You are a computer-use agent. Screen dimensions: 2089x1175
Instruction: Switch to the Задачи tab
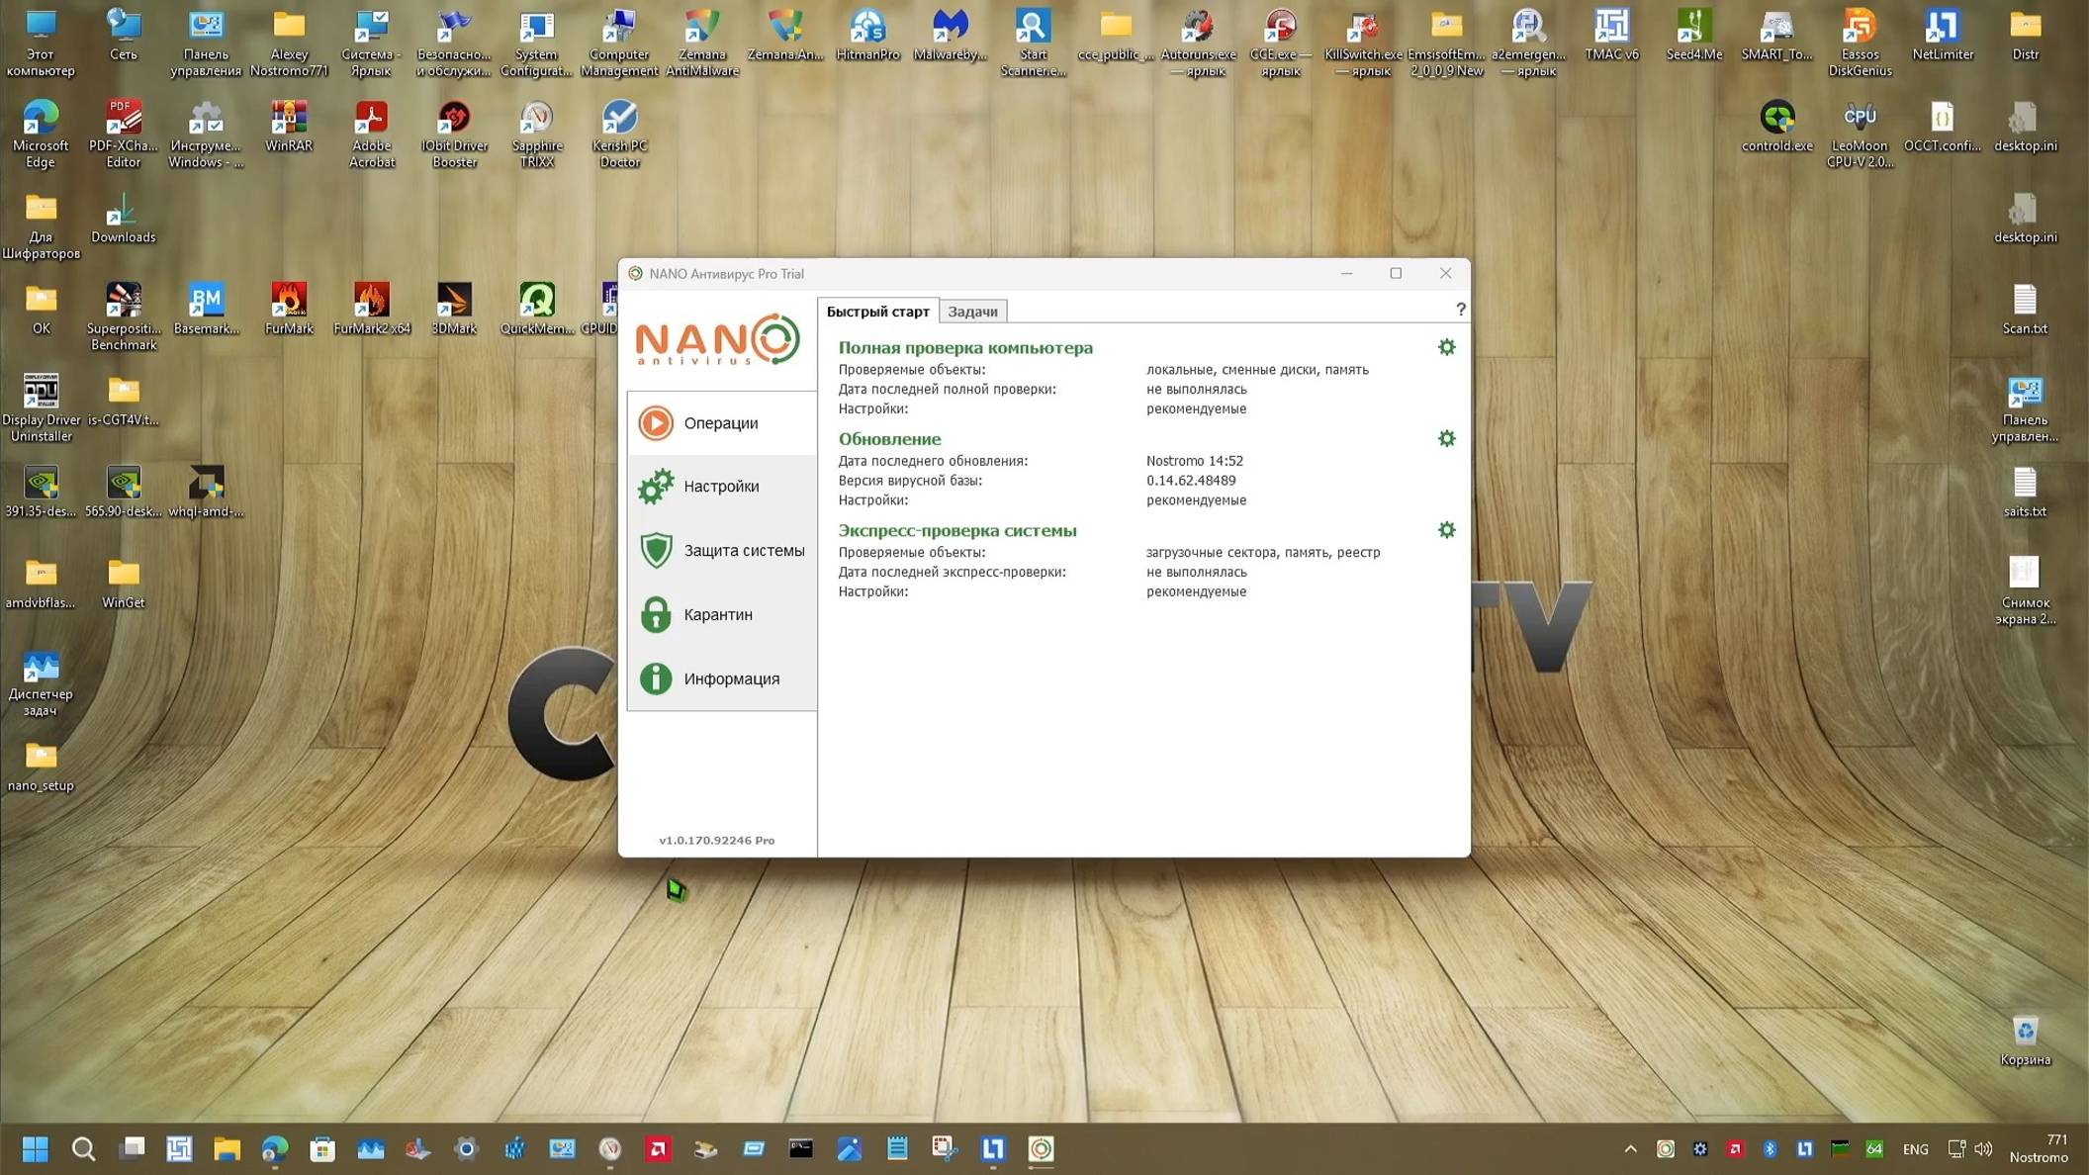tap(973, 311)
